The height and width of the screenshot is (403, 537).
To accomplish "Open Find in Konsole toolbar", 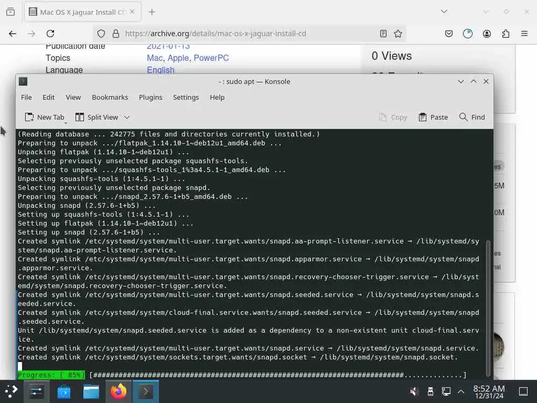I will point(472,117).
